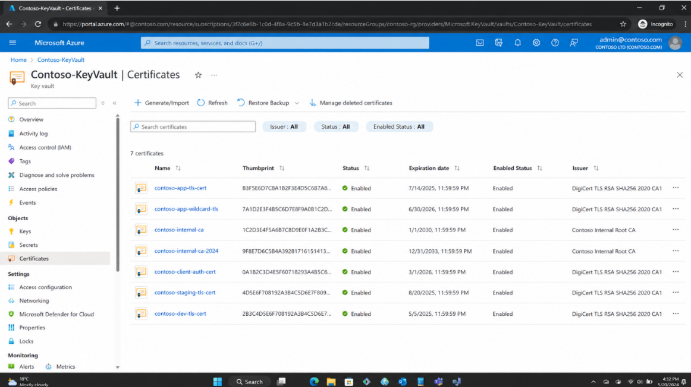Open Networking settings

point(34,301)
